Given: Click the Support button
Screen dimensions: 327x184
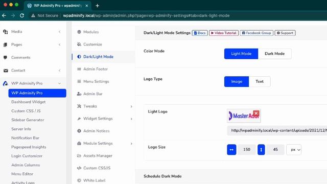Looking at the screenshot, I should click(x=285, y=33).
